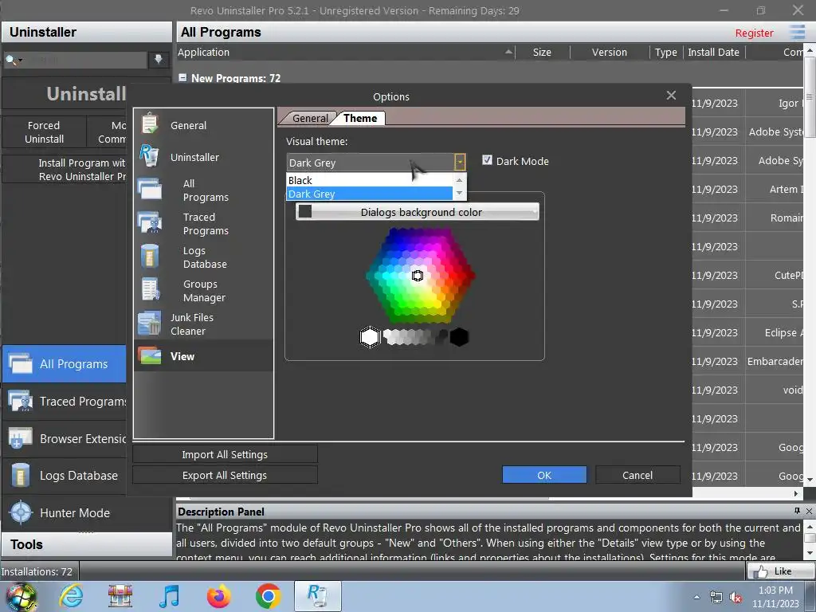Click Export All Settings
The image size is (816, 612).
click(x=225, y=475)
